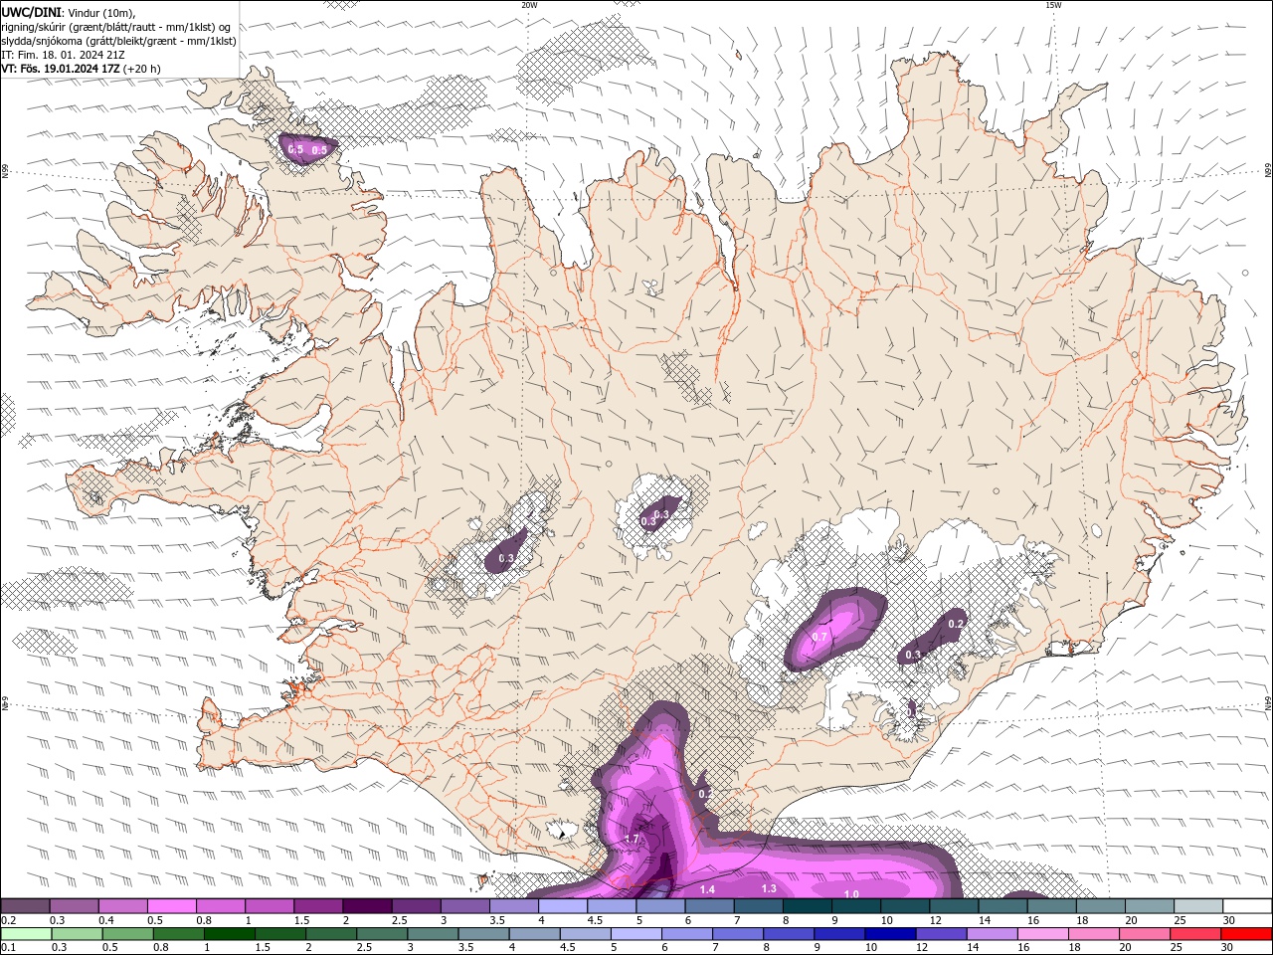Select the gray-blue 3–3.5 swatch in green legend row
Screen dimensions: 1273x955
434,934
